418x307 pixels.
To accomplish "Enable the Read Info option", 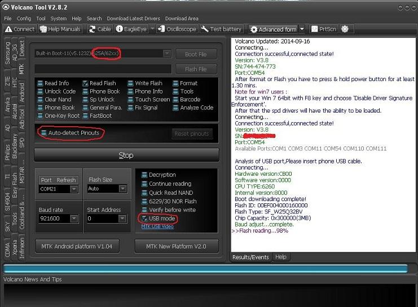I will [x=54, y=83].
